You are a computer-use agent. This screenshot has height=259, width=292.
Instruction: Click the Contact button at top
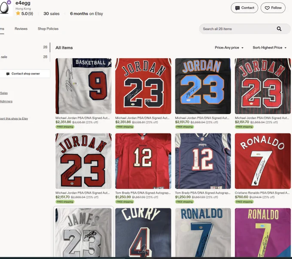coord(244,8)
